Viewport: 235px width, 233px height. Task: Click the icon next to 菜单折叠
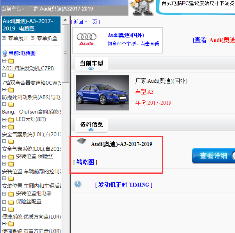pyautogui.click(x=33, y=38)
